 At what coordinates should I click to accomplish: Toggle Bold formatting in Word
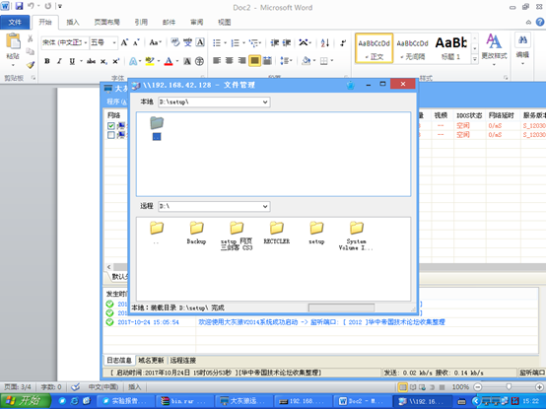pos(47,61)
